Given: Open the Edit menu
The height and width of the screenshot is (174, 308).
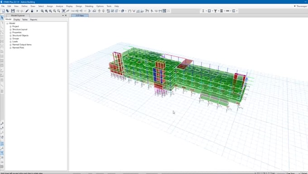Looking at the screenshot, I should pos(9,6).
